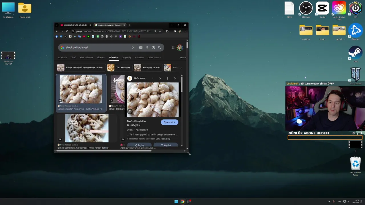Click the Chrome icon on the taskbar
This screenshot has height=205, width=365.
182,202
